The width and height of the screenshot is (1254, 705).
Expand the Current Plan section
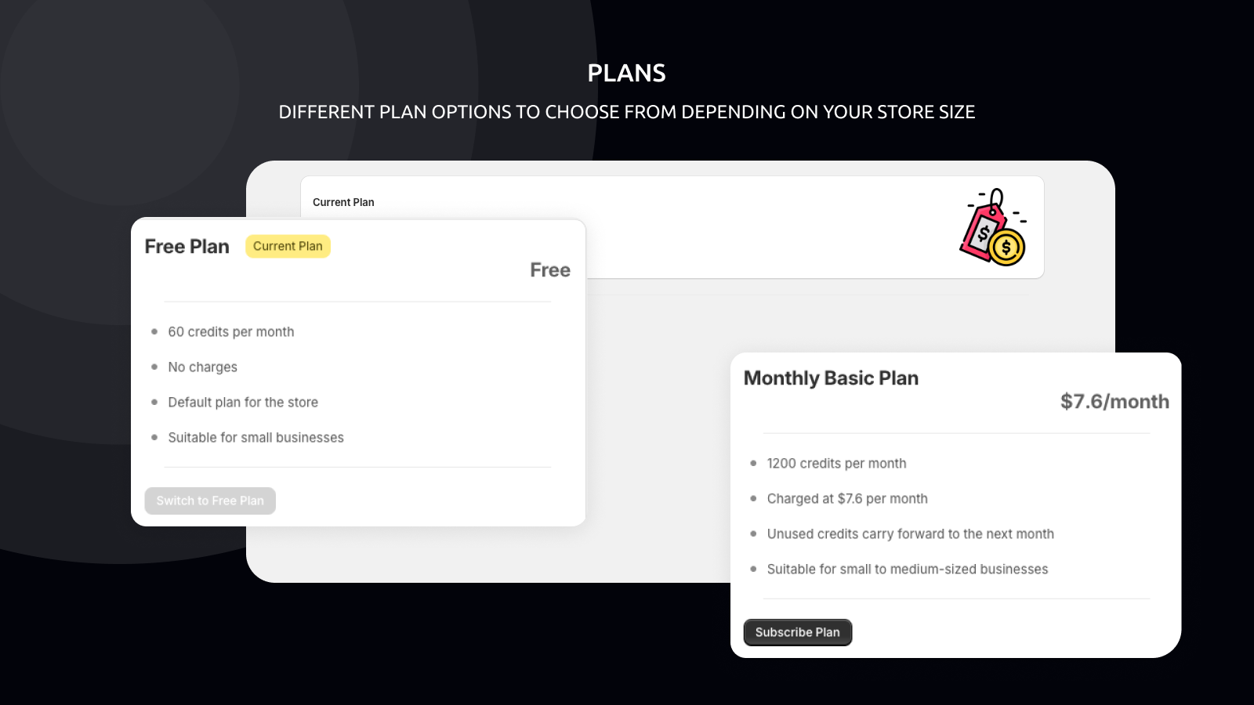click(343, 202)
